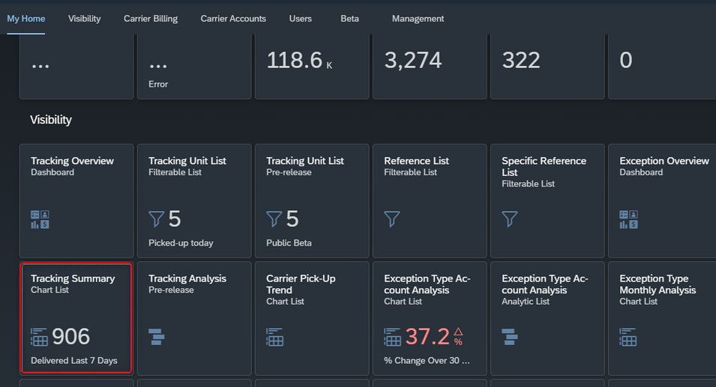This screenshot has width=716, height=387.
Task: Click bar chart icon on Tracking Analysis tile
Action: click(157, 337)
